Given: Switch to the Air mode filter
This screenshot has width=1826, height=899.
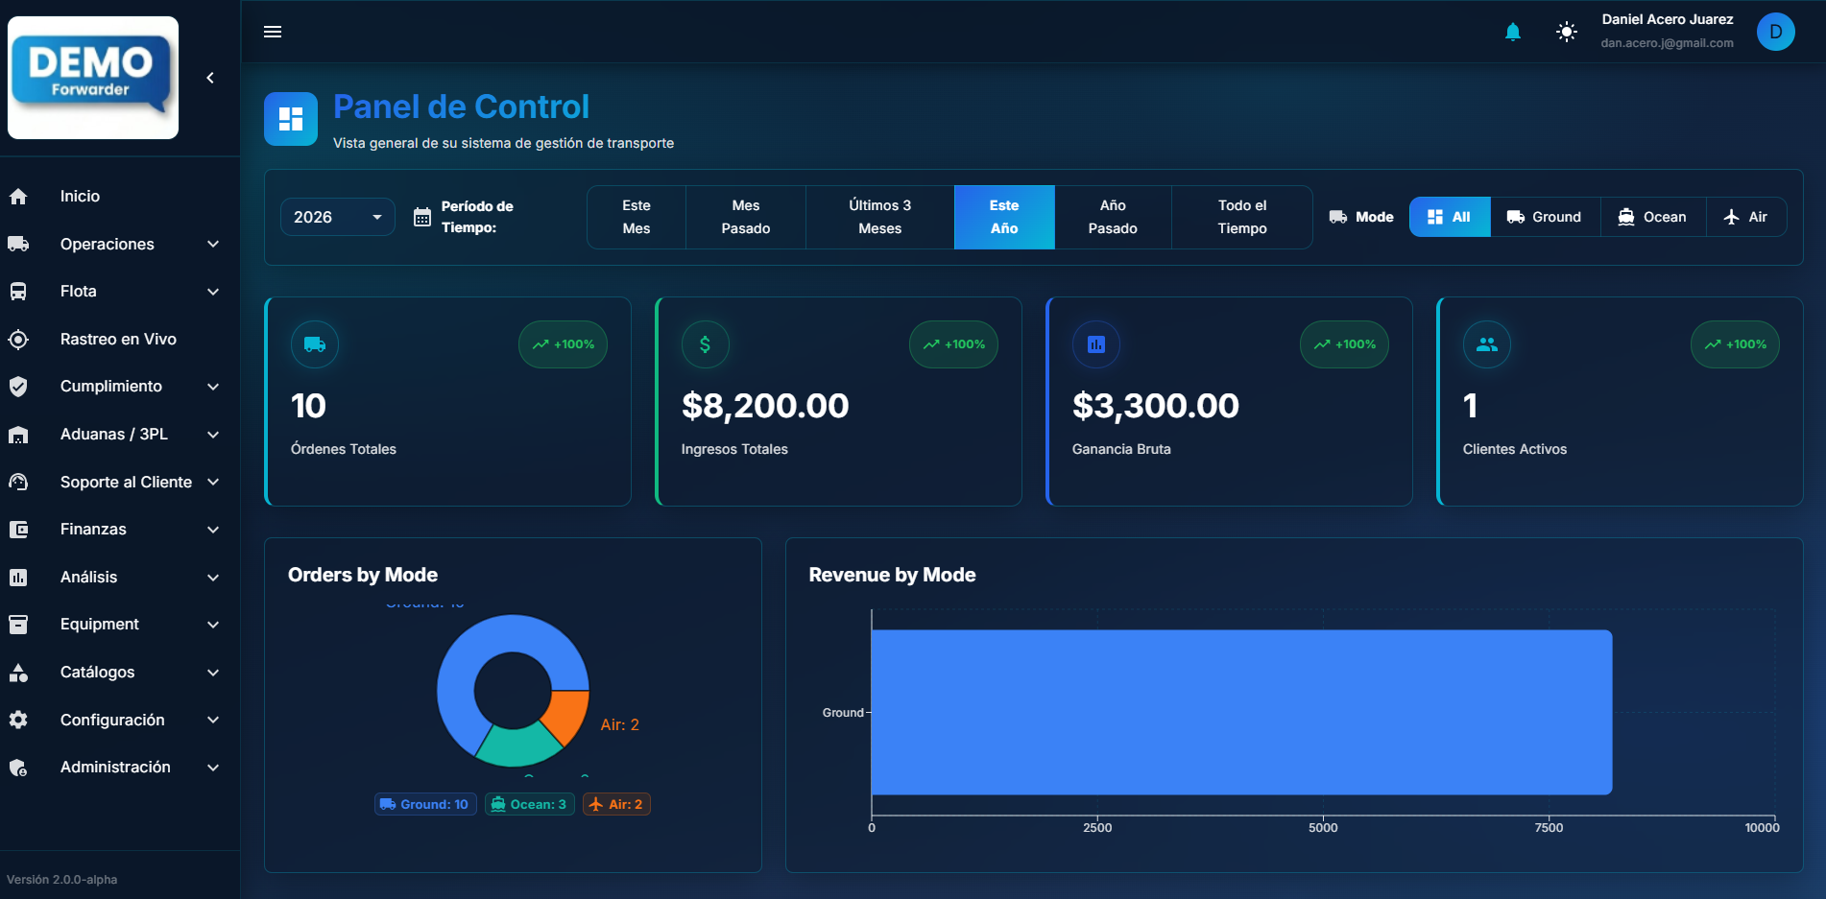Looking at the screenshot, I should 1746,217.
